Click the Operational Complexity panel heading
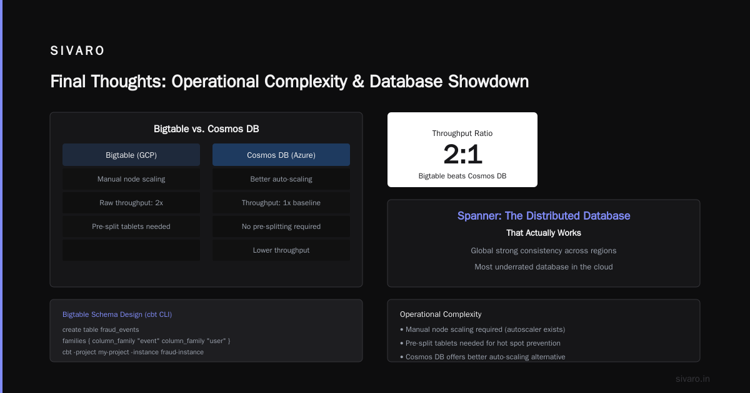 (x=441, y=314)
